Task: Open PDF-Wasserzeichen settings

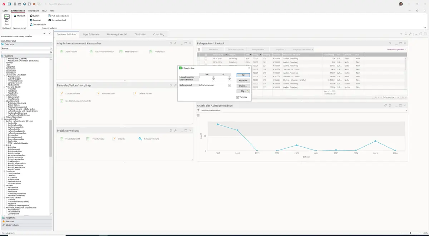Action: click(58, 16)
